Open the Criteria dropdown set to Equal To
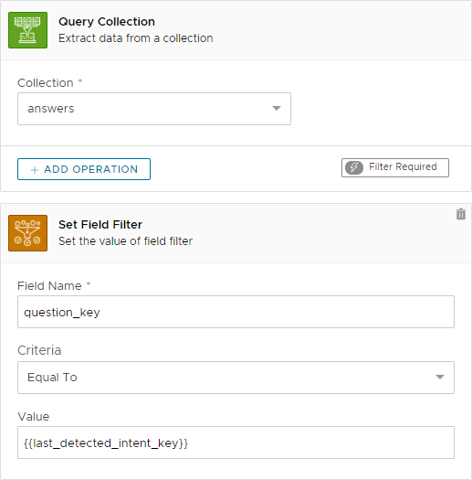Image resolution: width=472 pixels, height=480 pixels. [x=236, y=378]
